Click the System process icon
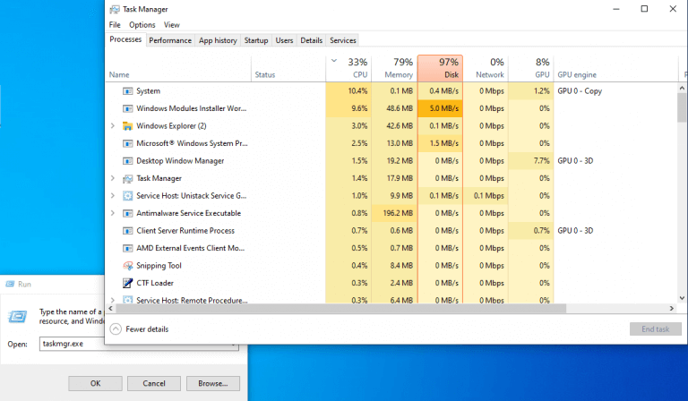The height and width of the screenshot is (401, 688). coord(127,91)
